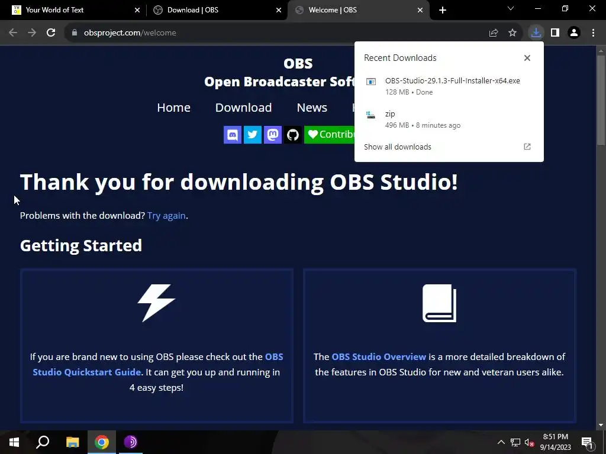Go forward to the next page

(x=32, y=33)
